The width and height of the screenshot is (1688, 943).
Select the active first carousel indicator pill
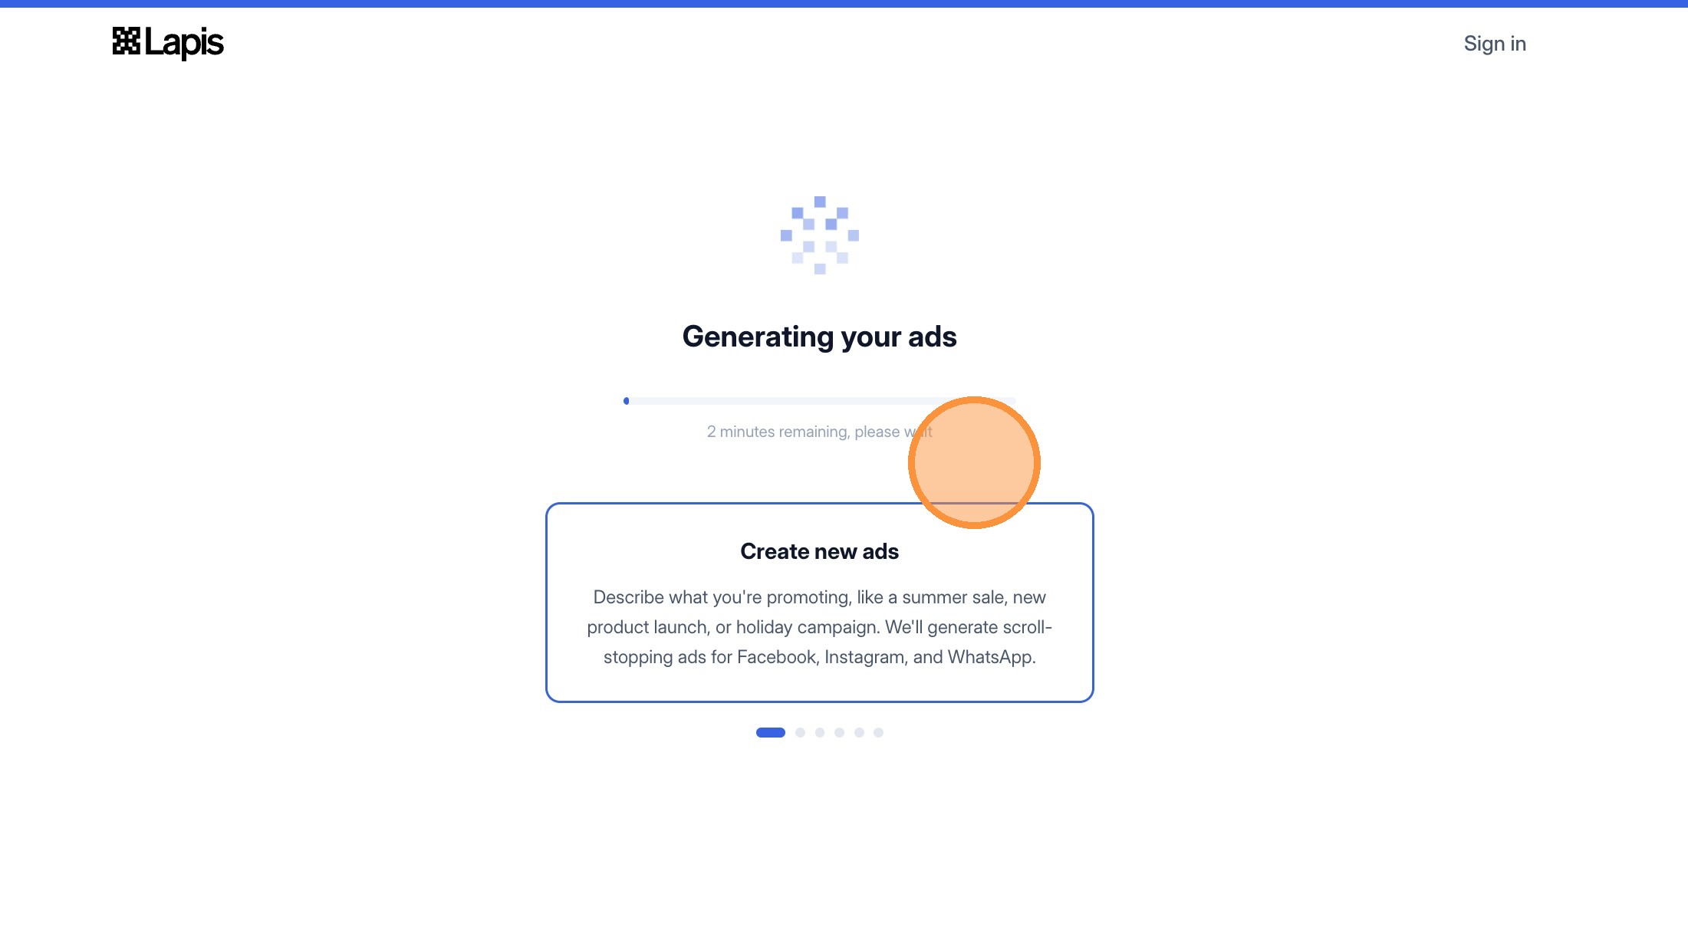coord(770,732)
